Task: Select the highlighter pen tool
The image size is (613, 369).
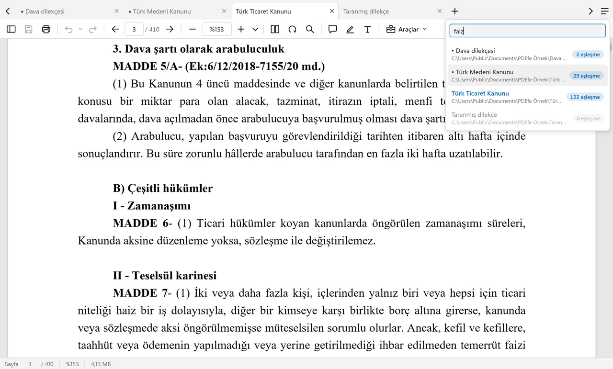Action: coord(350,29)
